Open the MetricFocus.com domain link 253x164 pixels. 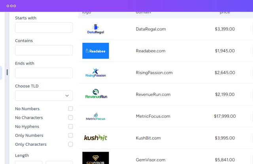pyautogui.click(x=153, y=116)
